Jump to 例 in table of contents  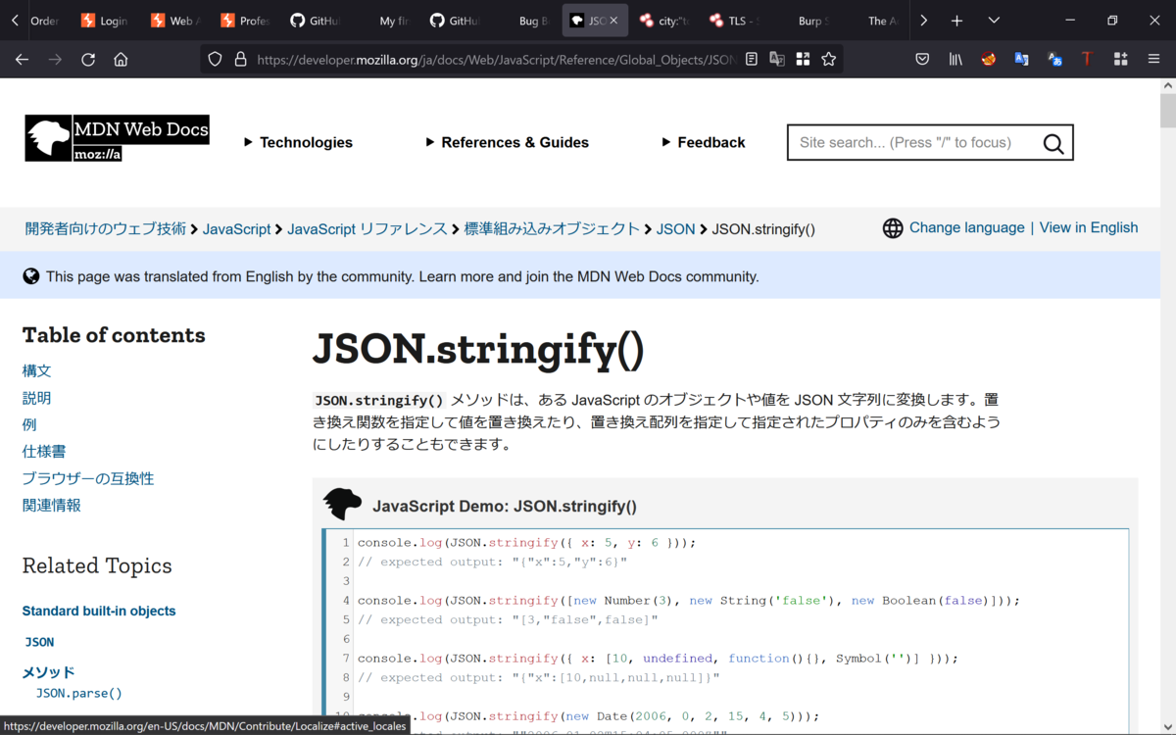click(29, 424)
